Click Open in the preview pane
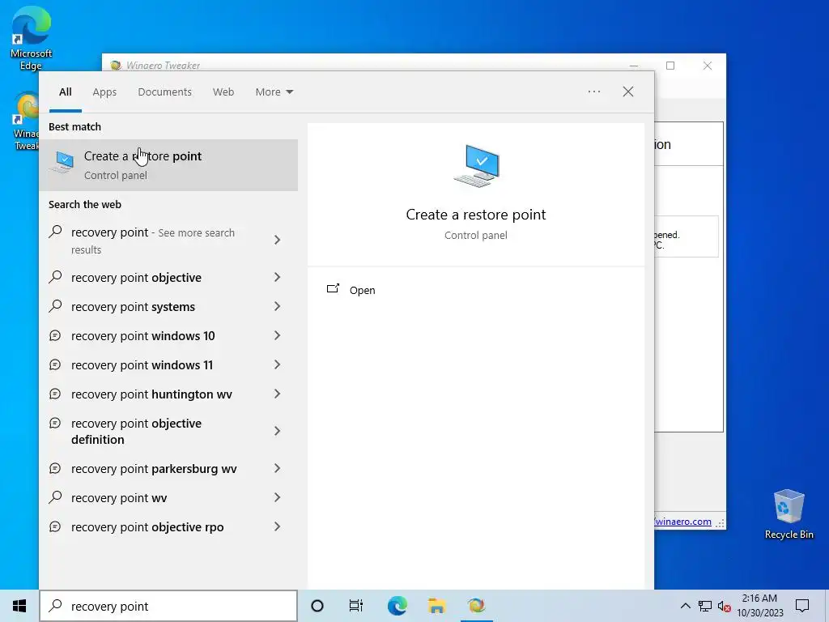This screenshot has height=622, width=829. point(362,291)
